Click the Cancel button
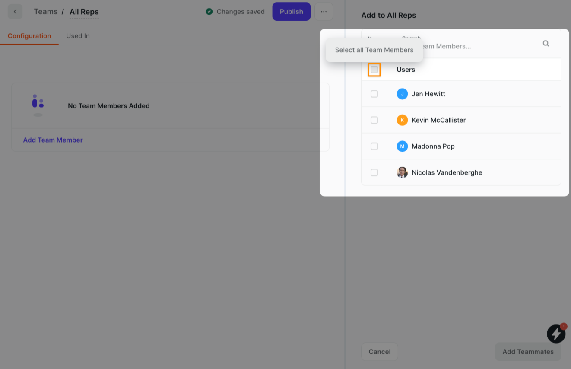The width and height of the screenshot is (571, 369). 379,352
